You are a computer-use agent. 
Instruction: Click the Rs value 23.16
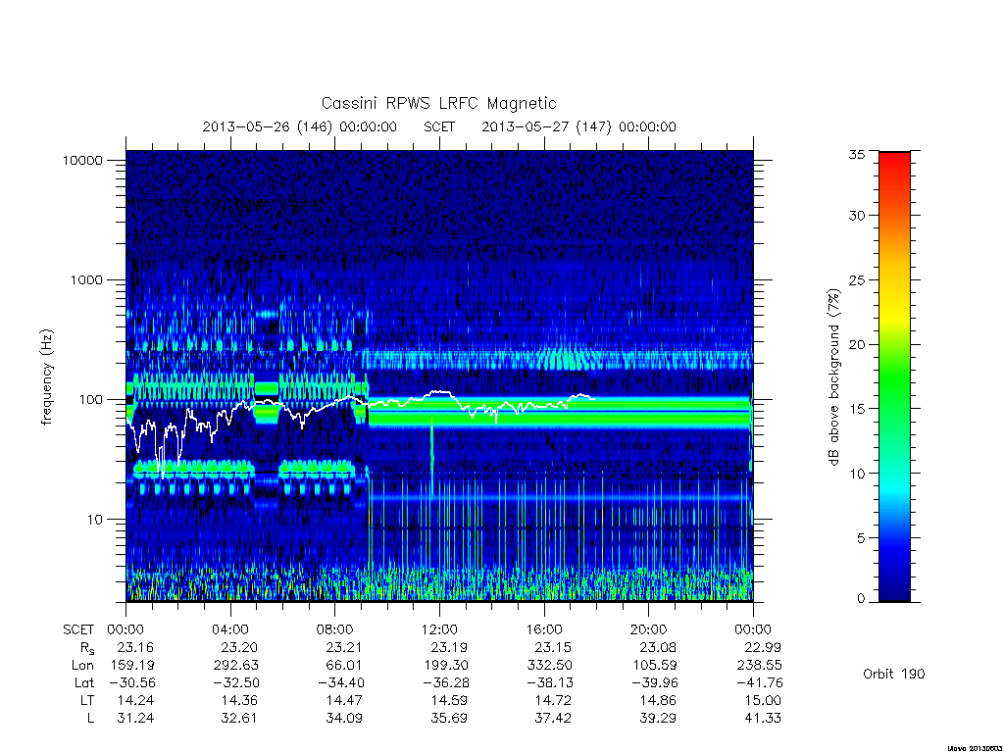tap(135, 647)
